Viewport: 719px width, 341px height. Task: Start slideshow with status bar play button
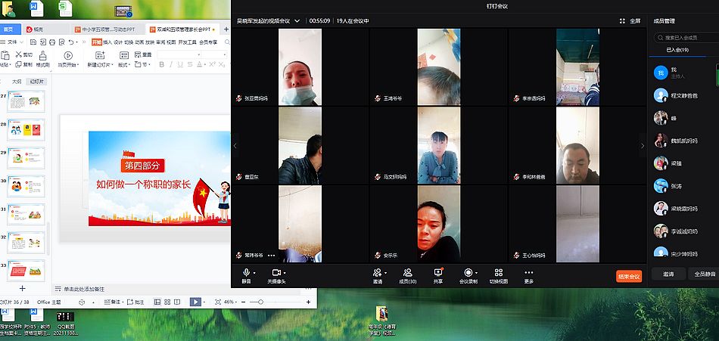[195, 302]
